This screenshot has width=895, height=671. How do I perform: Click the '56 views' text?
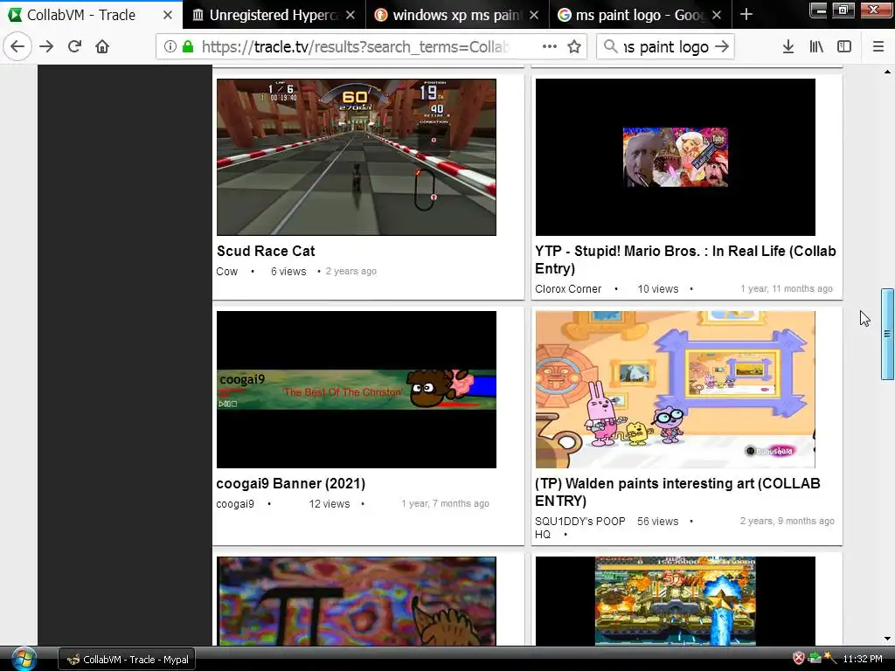click(657, 522)
